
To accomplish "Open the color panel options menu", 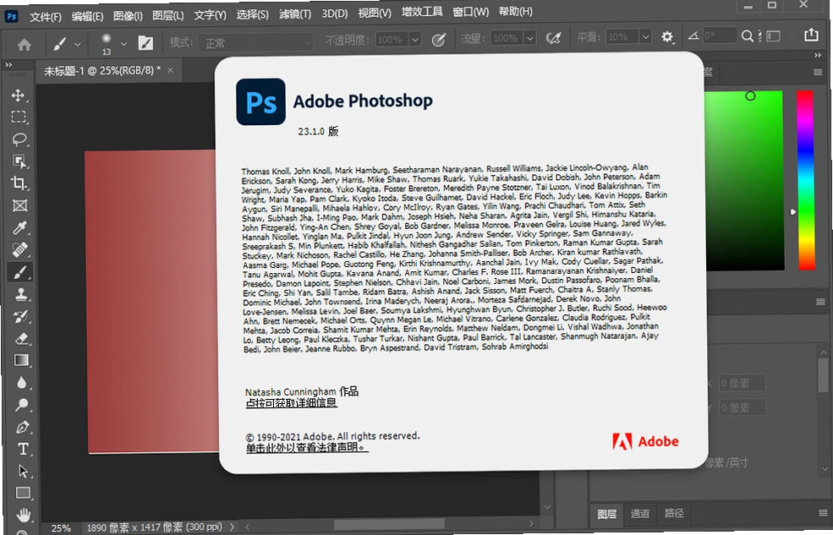I will click(x=818, y=72).
